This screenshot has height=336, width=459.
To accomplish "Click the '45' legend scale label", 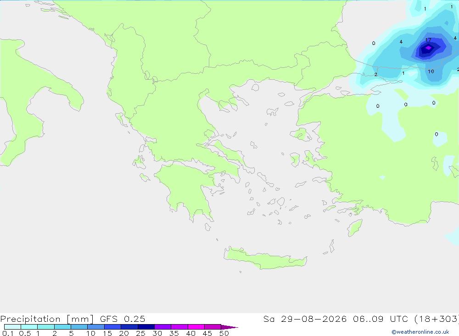I will 207,333.
